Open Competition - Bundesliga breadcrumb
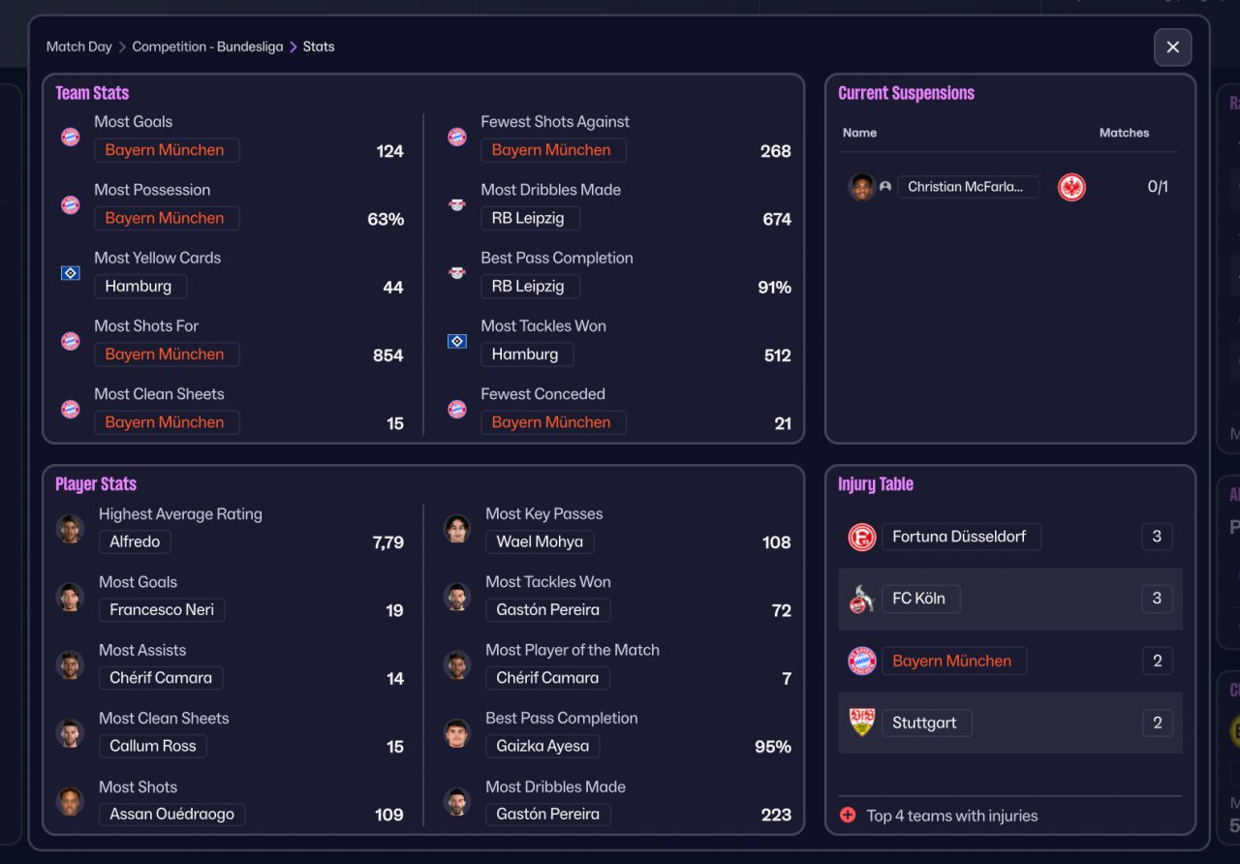 (x=207, y=46)
